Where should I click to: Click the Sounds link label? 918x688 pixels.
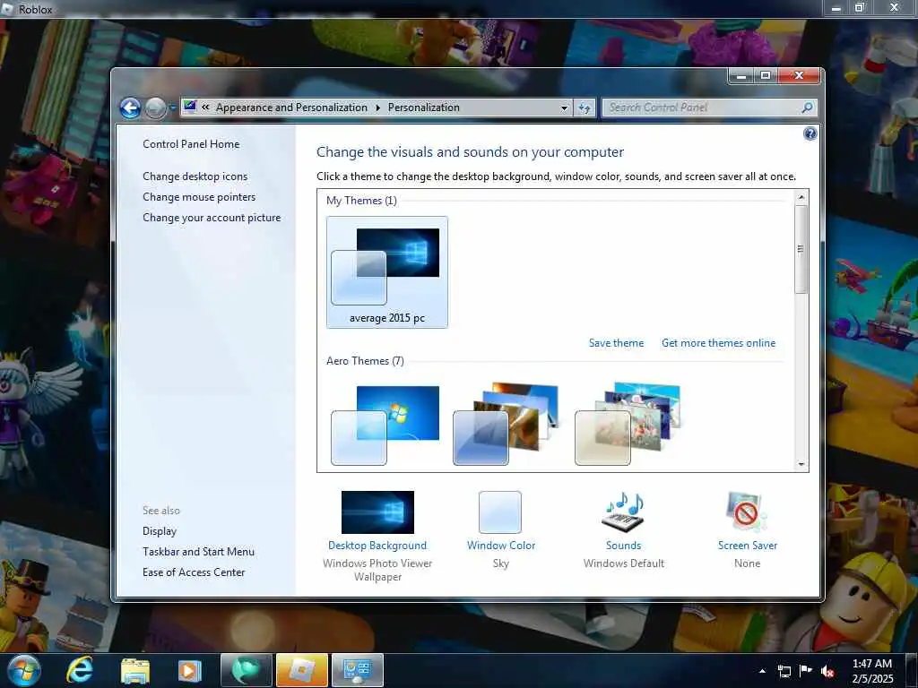[x=624, y=546]
